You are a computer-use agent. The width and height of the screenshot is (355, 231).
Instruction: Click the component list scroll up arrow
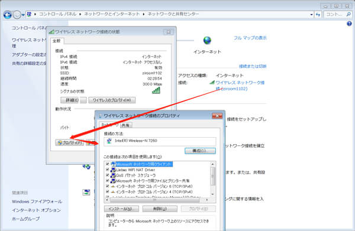[x=212, y=164]
